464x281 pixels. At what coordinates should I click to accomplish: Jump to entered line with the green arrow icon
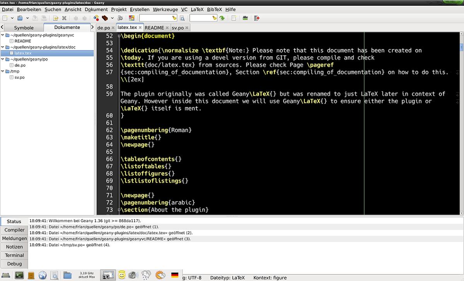(x=222, y=18)
